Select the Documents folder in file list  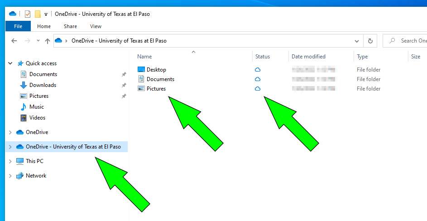[x=160, y=79]
